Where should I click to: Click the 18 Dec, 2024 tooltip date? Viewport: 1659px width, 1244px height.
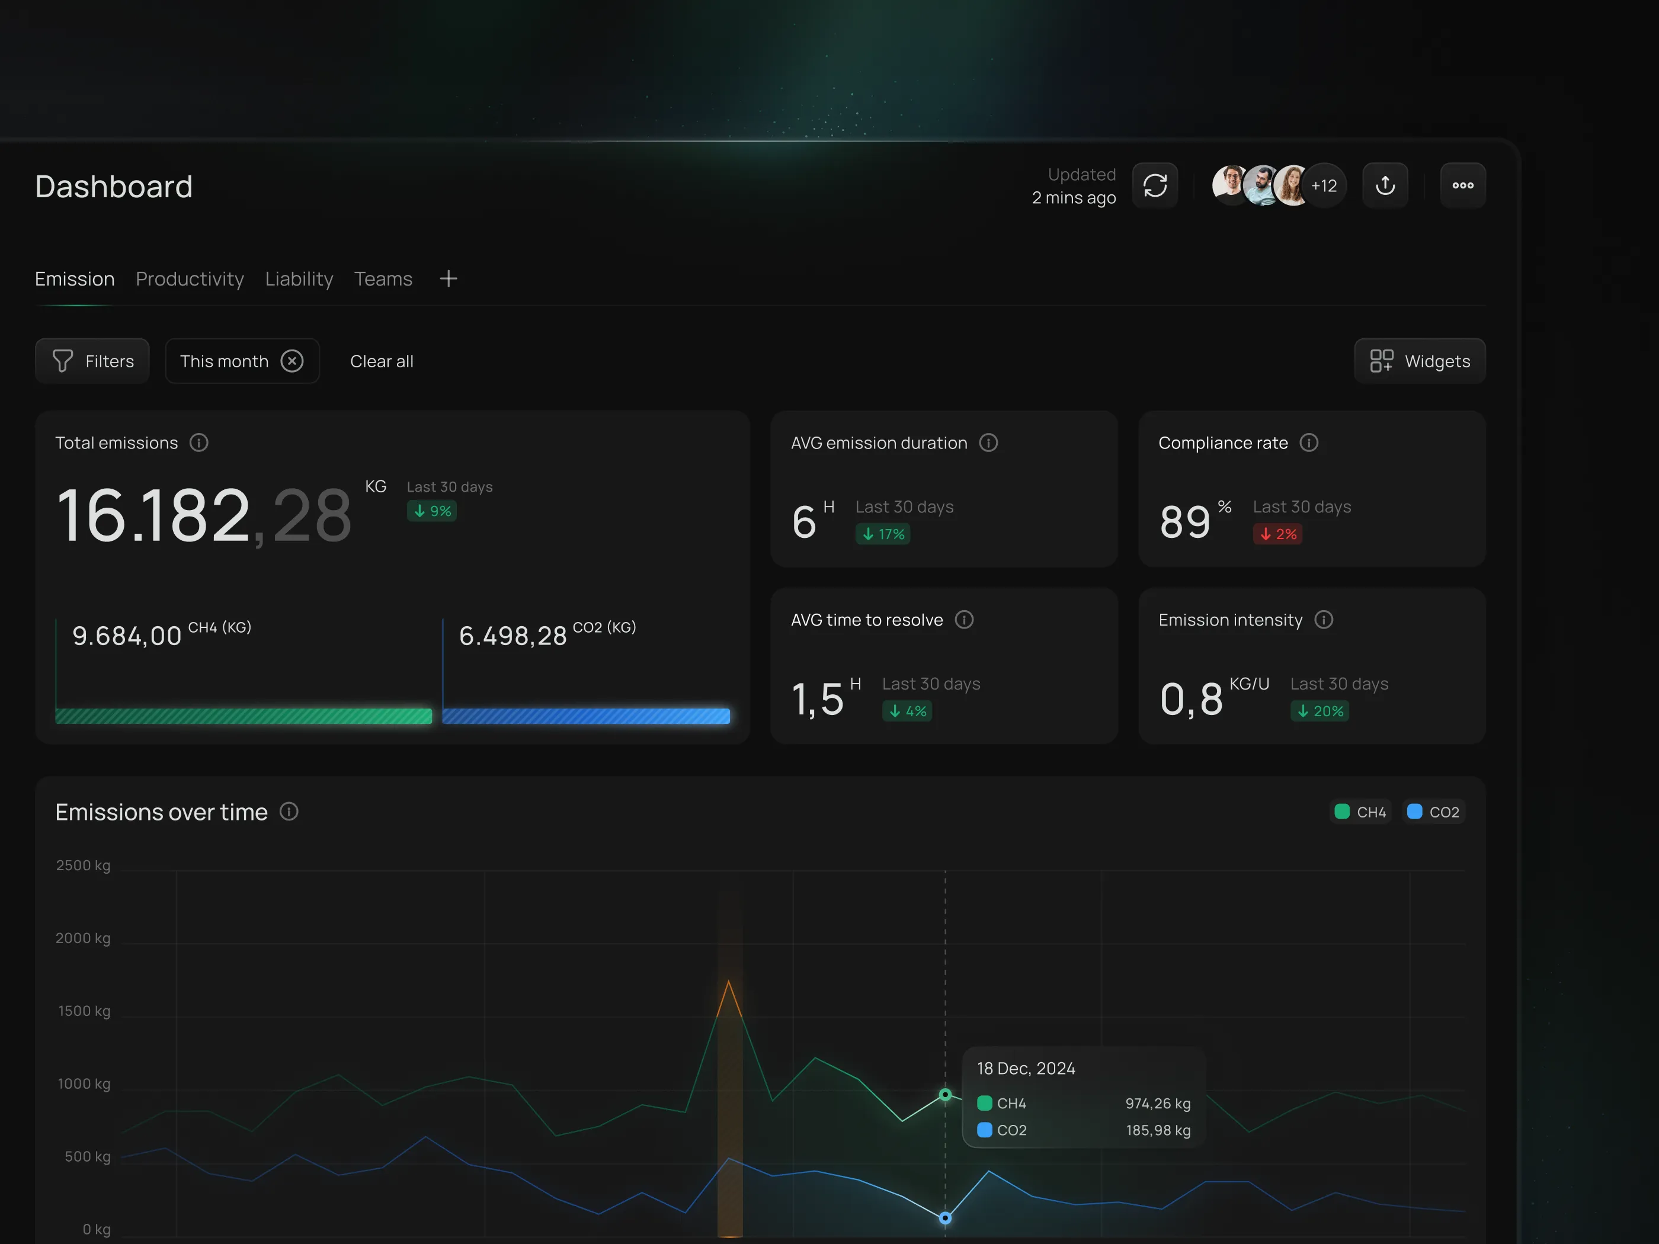coord(1026,1069)
